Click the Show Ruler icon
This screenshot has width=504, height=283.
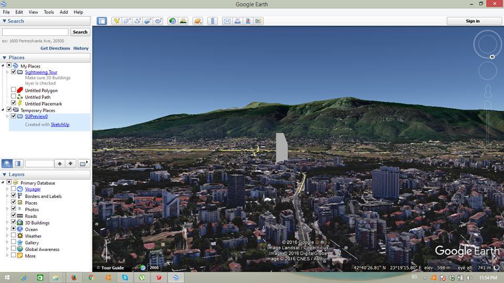click(x=212, y=21)
